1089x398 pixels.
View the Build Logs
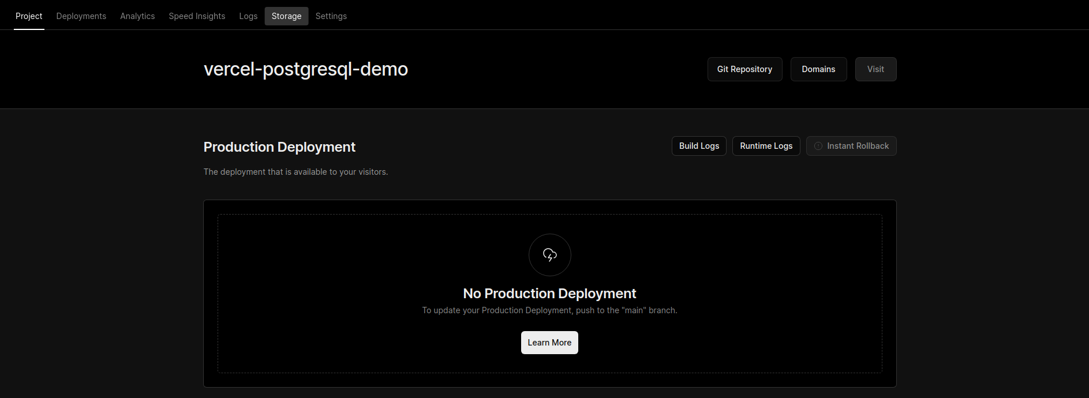[699, 146]
